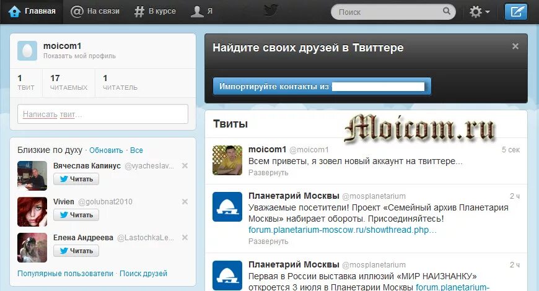539x291 pixels.
Task: Click the Вячеслав Капинус name
Action: point(87,166)
